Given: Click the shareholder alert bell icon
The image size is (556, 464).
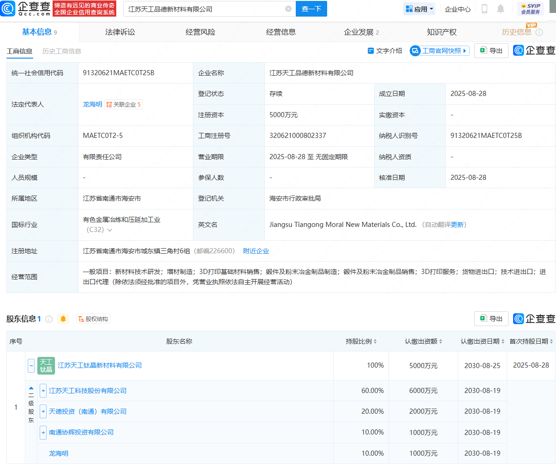Looking at the screenshot, I should click(x=63, y=319).
